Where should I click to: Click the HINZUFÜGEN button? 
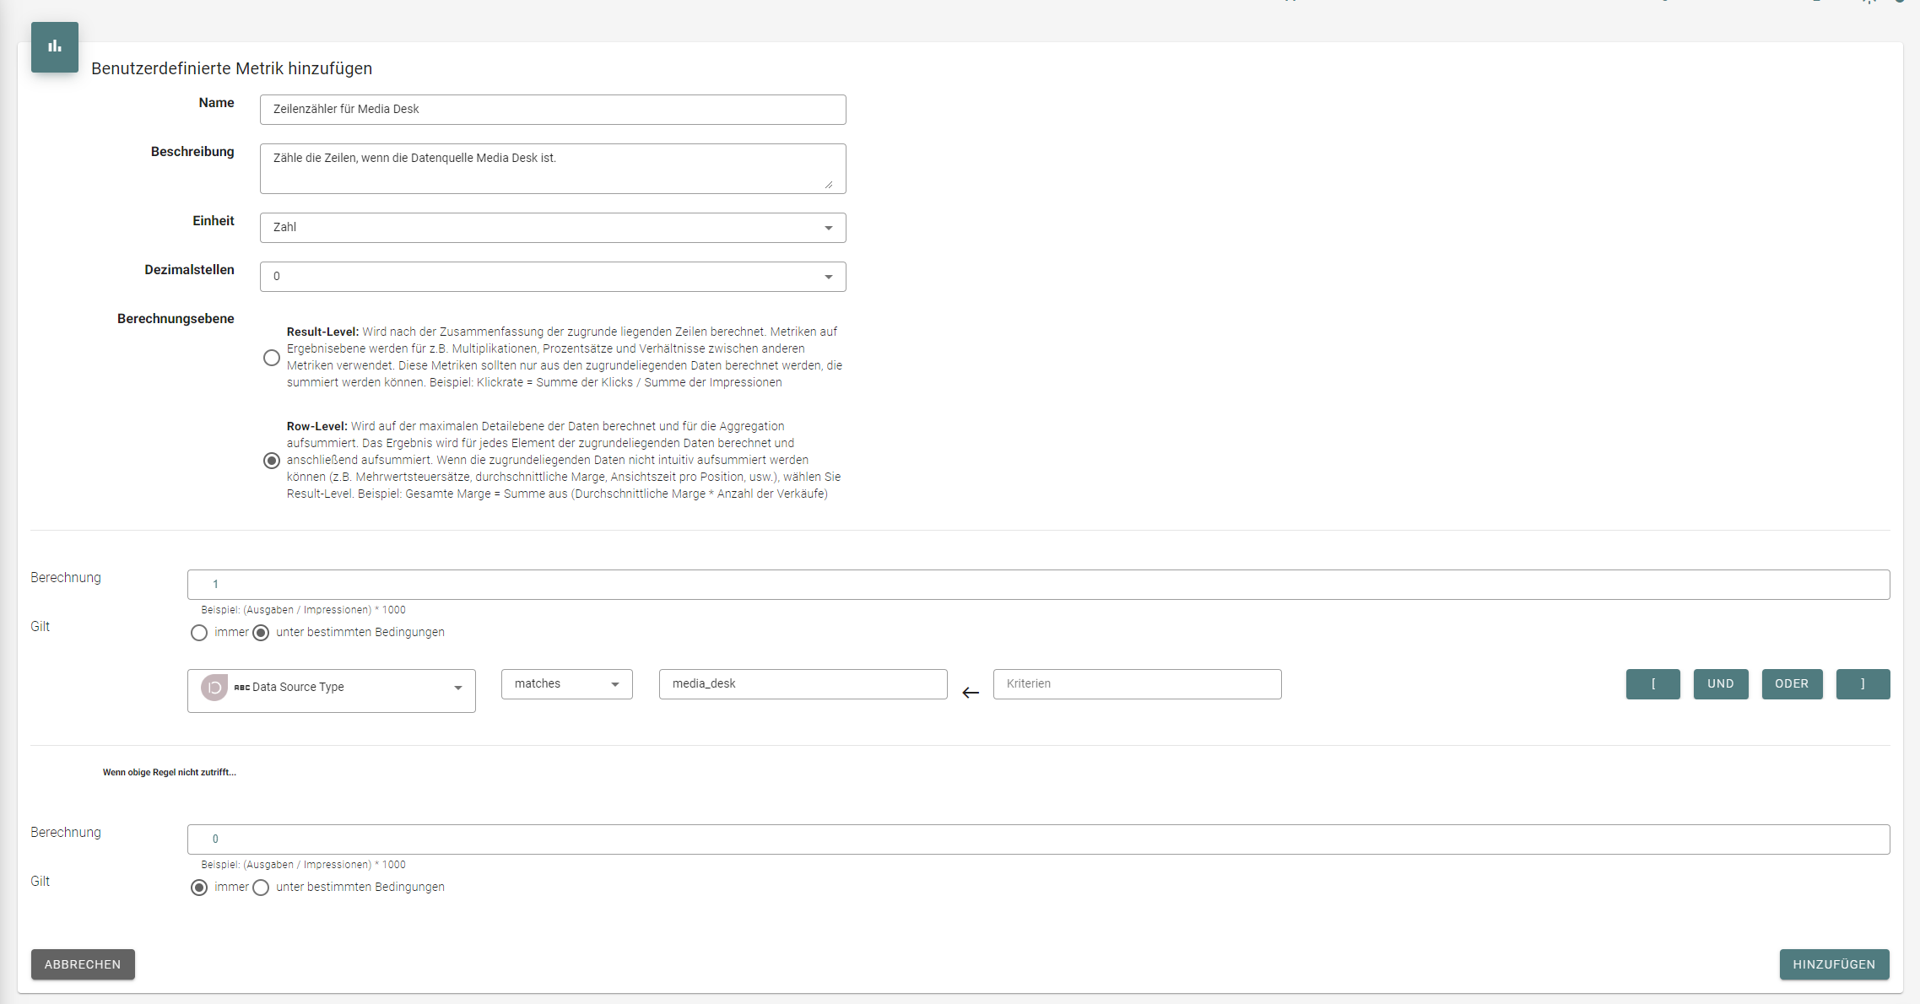1834,964
